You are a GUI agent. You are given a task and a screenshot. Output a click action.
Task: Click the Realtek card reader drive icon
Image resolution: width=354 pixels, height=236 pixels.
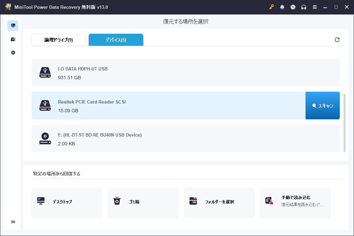pyautogui.click(x=45, y=106)
